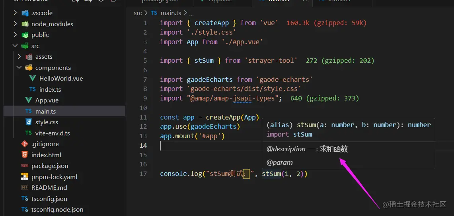Viewport: 454px width, 216px height.
Task: Click the pnpm icon beside pnpm-lock.yaml
Action: pyautogui.click(x=25, y=177)
